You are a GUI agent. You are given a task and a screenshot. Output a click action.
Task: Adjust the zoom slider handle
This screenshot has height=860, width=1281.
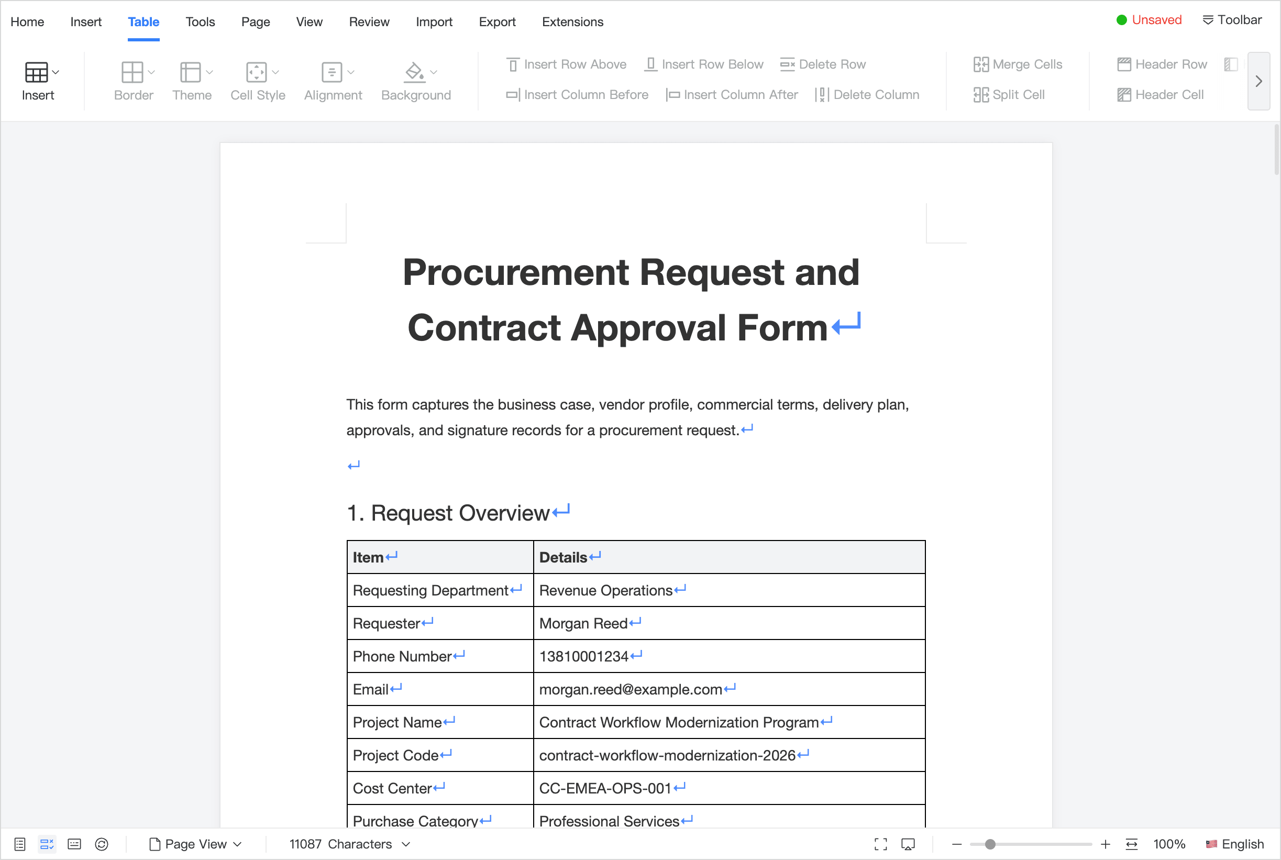[x=990, y=844]
